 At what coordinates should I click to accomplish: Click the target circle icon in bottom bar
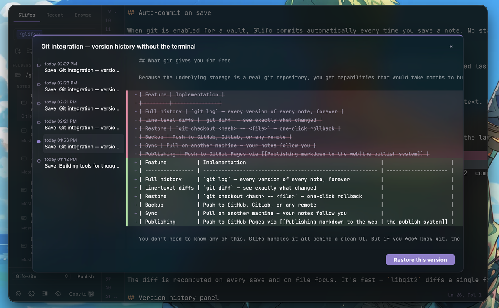click(18, 293)
